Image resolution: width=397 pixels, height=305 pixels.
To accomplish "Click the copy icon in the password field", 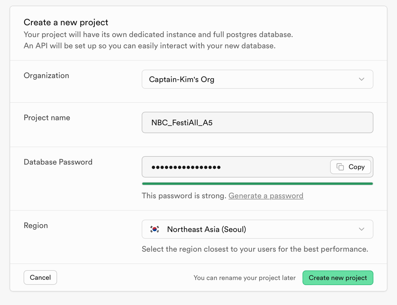I will coord(340,167).
